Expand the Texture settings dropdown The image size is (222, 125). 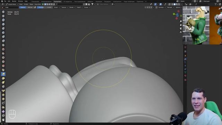tap(64, 7)
